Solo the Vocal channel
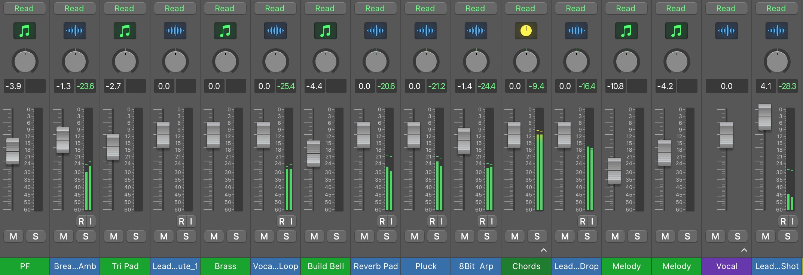Screen dimensions: 803x275 [x=738, y=236]
